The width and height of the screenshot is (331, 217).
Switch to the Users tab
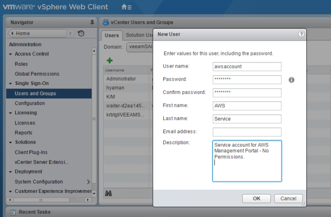[112, 35]
